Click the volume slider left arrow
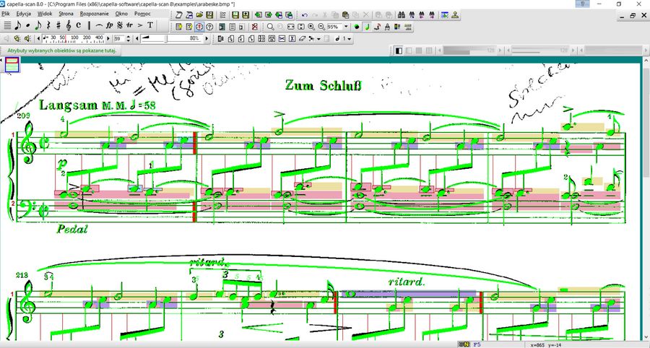 [x=136, y=38]
